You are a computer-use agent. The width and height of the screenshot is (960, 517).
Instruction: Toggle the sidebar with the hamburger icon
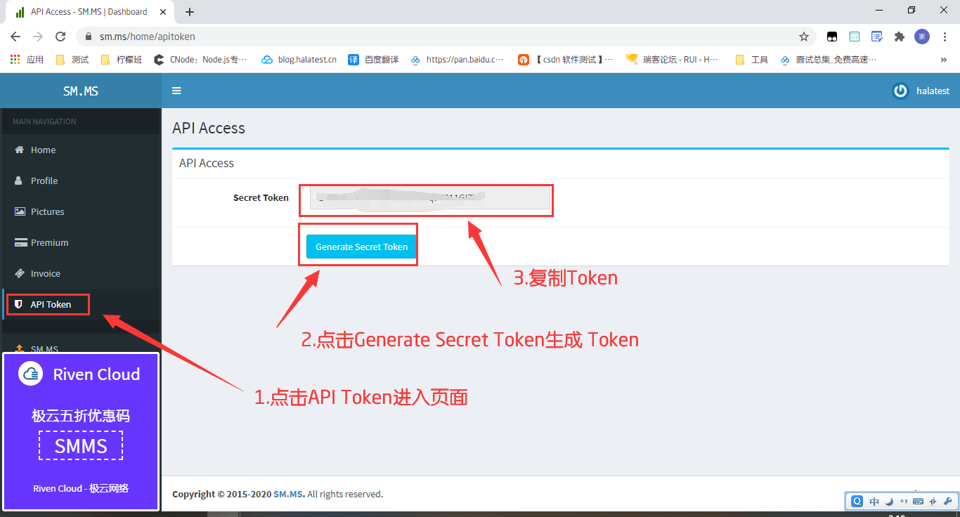pos(176,91)
